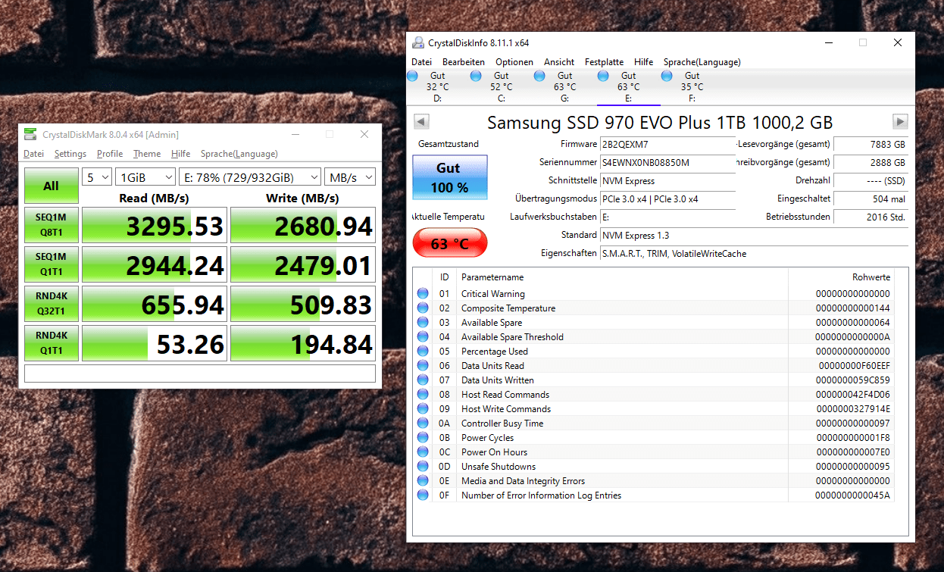Click status circle for Available Spare row
The width and height of the screenshot is (944, 572).
pos(423,322)
